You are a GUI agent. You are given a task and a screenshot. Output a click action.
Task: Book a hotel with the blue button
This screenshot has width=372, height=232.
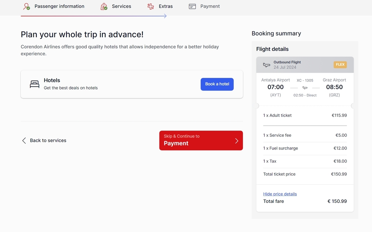[x=217, y=84]
